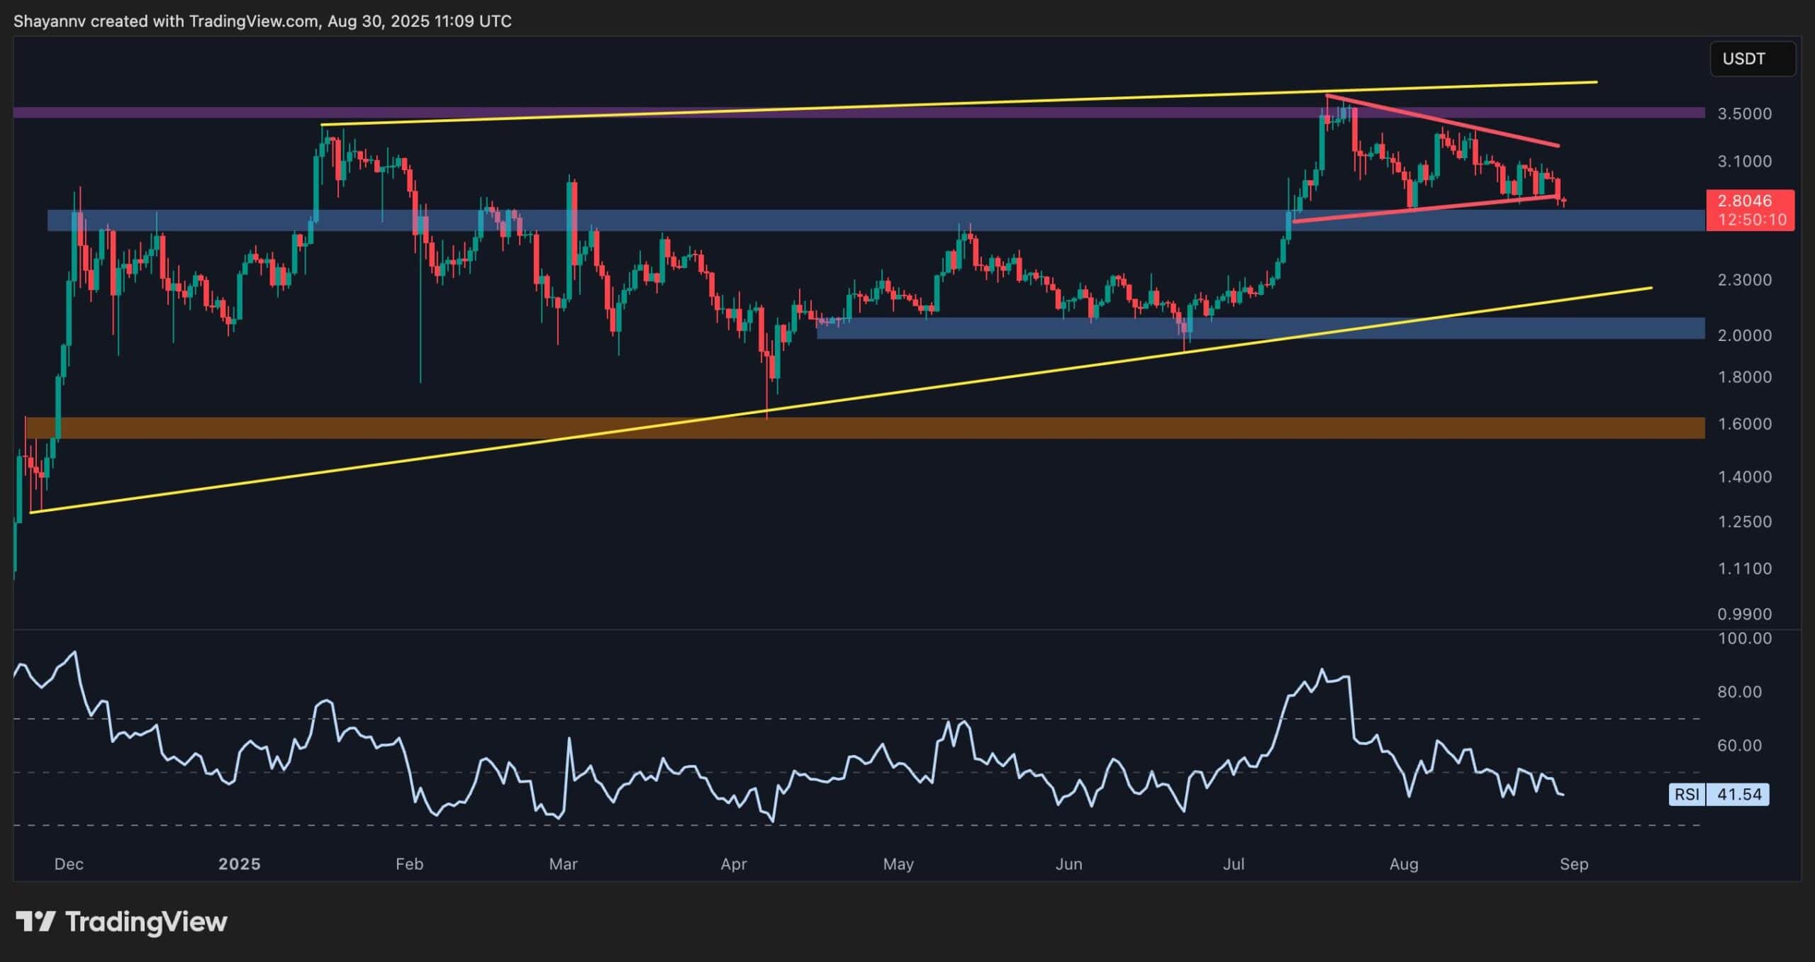Viewport: 1815px width, 962px height.
Task: Click the TradingView logo icon
Action: (x=35, y=922)
